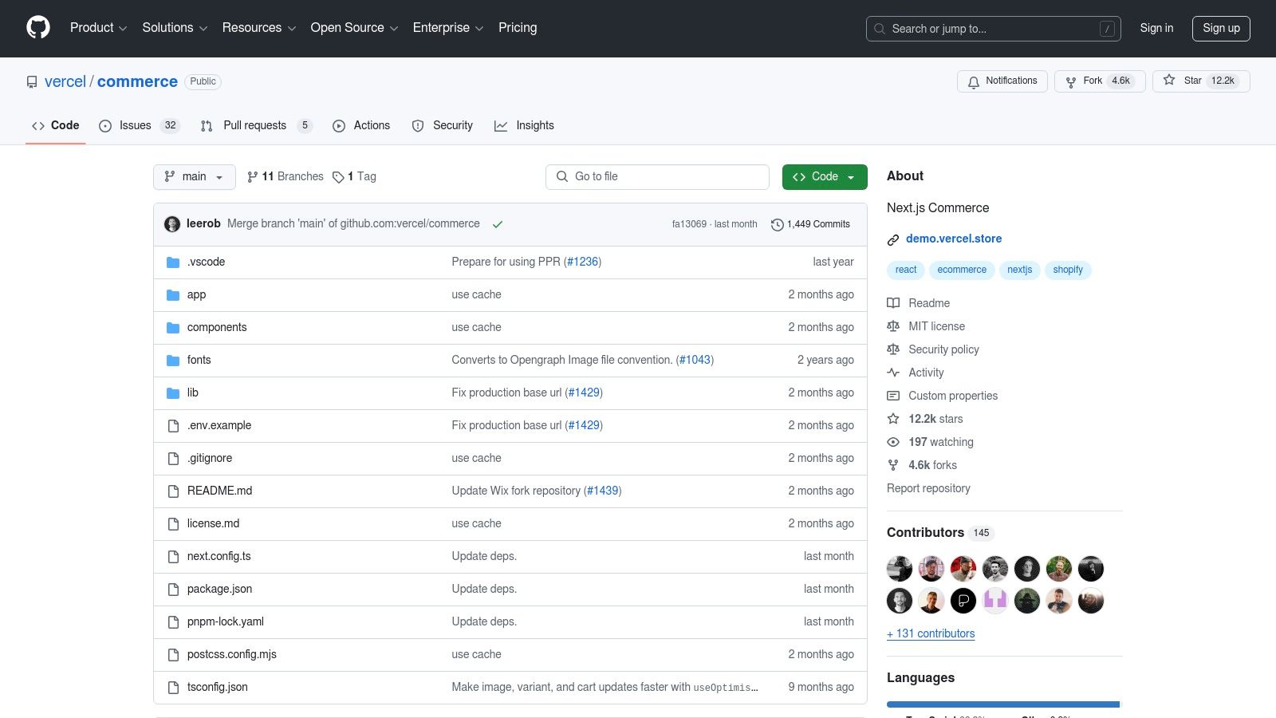Switch to the Issues tab
The width and height of the screenshot is (1276, 718).
pyautogui.click(x=140, y=125)
